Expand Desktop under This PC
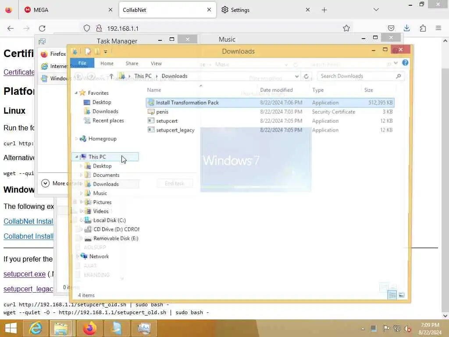Viewport: 449px width, 337px height. [x=81, y=166]
